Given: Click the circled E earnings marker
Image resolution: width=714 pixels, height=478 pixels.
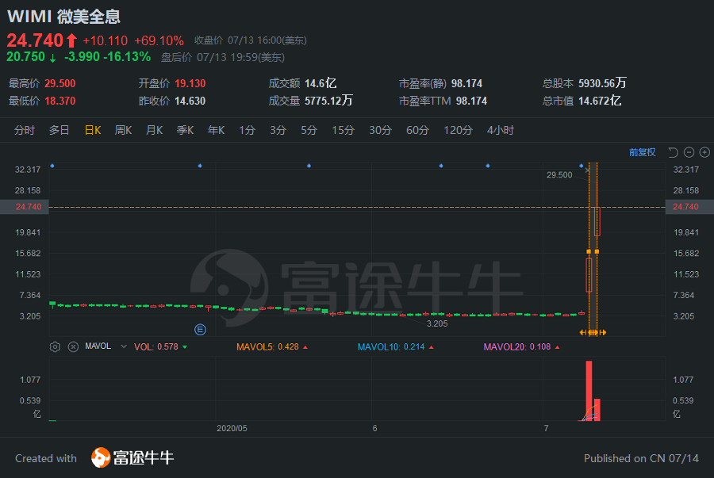Looking at the screenshot, I should 201,329.
